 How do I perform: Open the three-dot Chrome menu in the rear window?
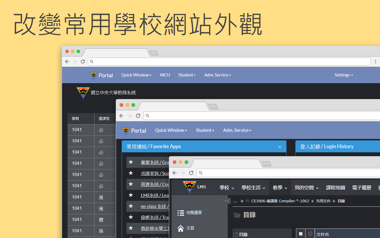click(x=376, y=62)
